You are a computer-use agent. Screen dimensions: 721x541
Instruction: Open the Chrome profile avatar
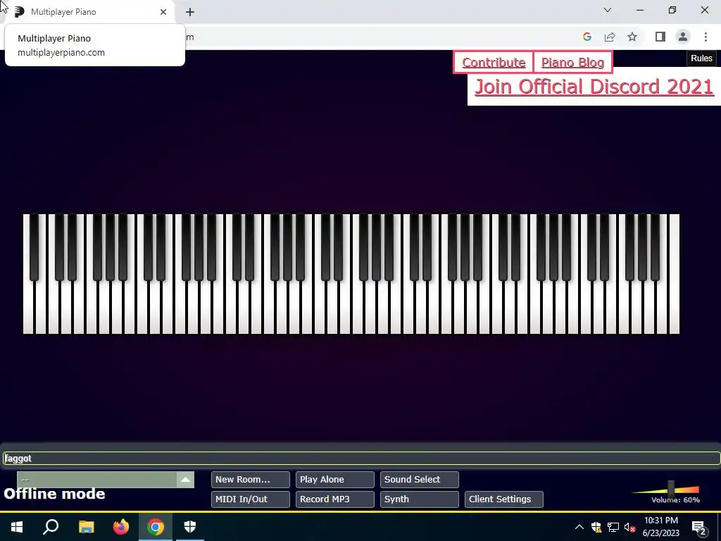[x=683, y=37]
